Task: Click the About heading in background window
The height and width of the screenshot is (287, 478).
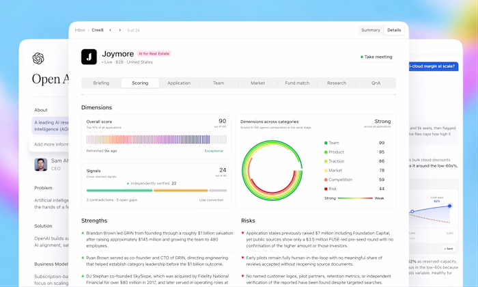Action: (41, 110)
